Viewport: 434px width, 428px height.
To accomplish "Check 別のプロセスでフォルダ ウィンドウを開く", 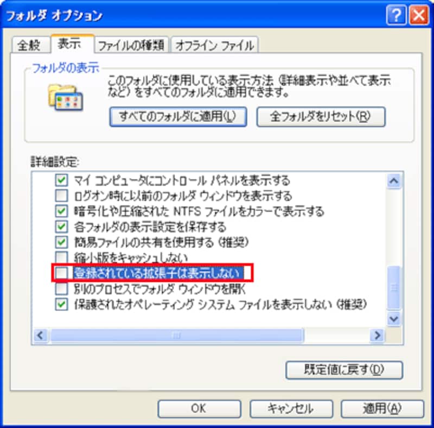I will coord(61,289).
